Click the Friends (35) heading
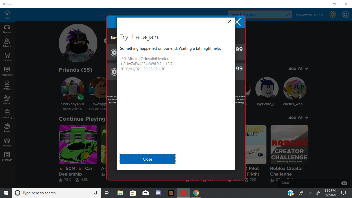Image resolution: width=352 pixels, height=198 pixels. pyautogui.click(x=76, y=70)
